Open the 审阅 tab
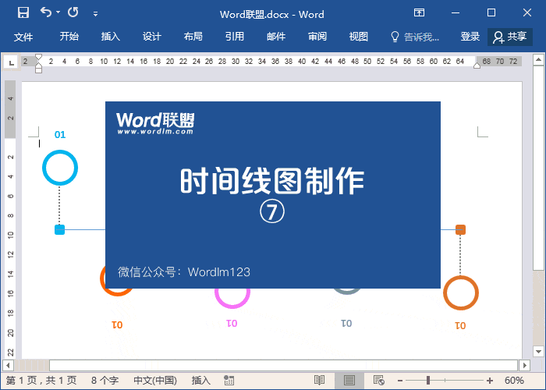This screenshot has height=390, width=546. pyautogui.click(x=317, y=36)
